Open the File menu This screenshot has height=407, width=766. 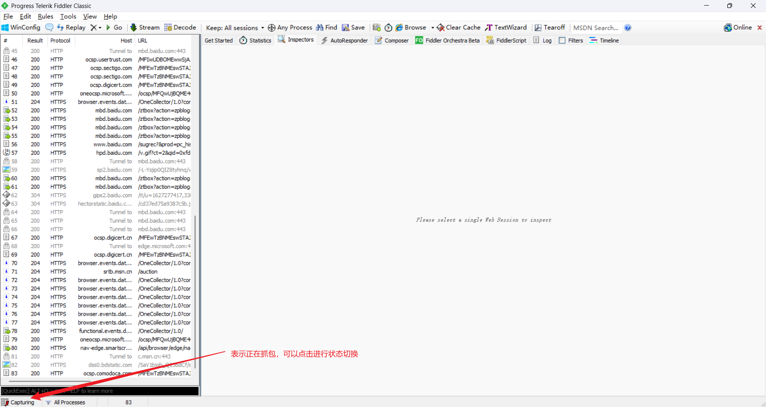pos(8,16)
